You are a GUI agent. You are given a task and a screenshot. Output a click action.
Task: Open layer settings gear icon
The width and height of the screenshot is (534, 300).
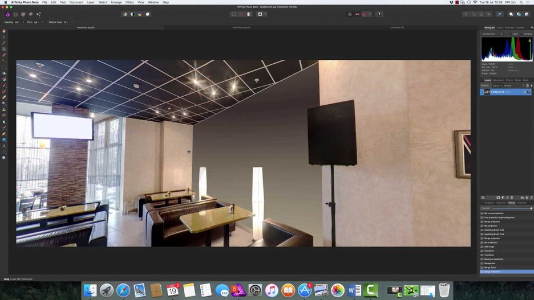[x=528, y=85]
